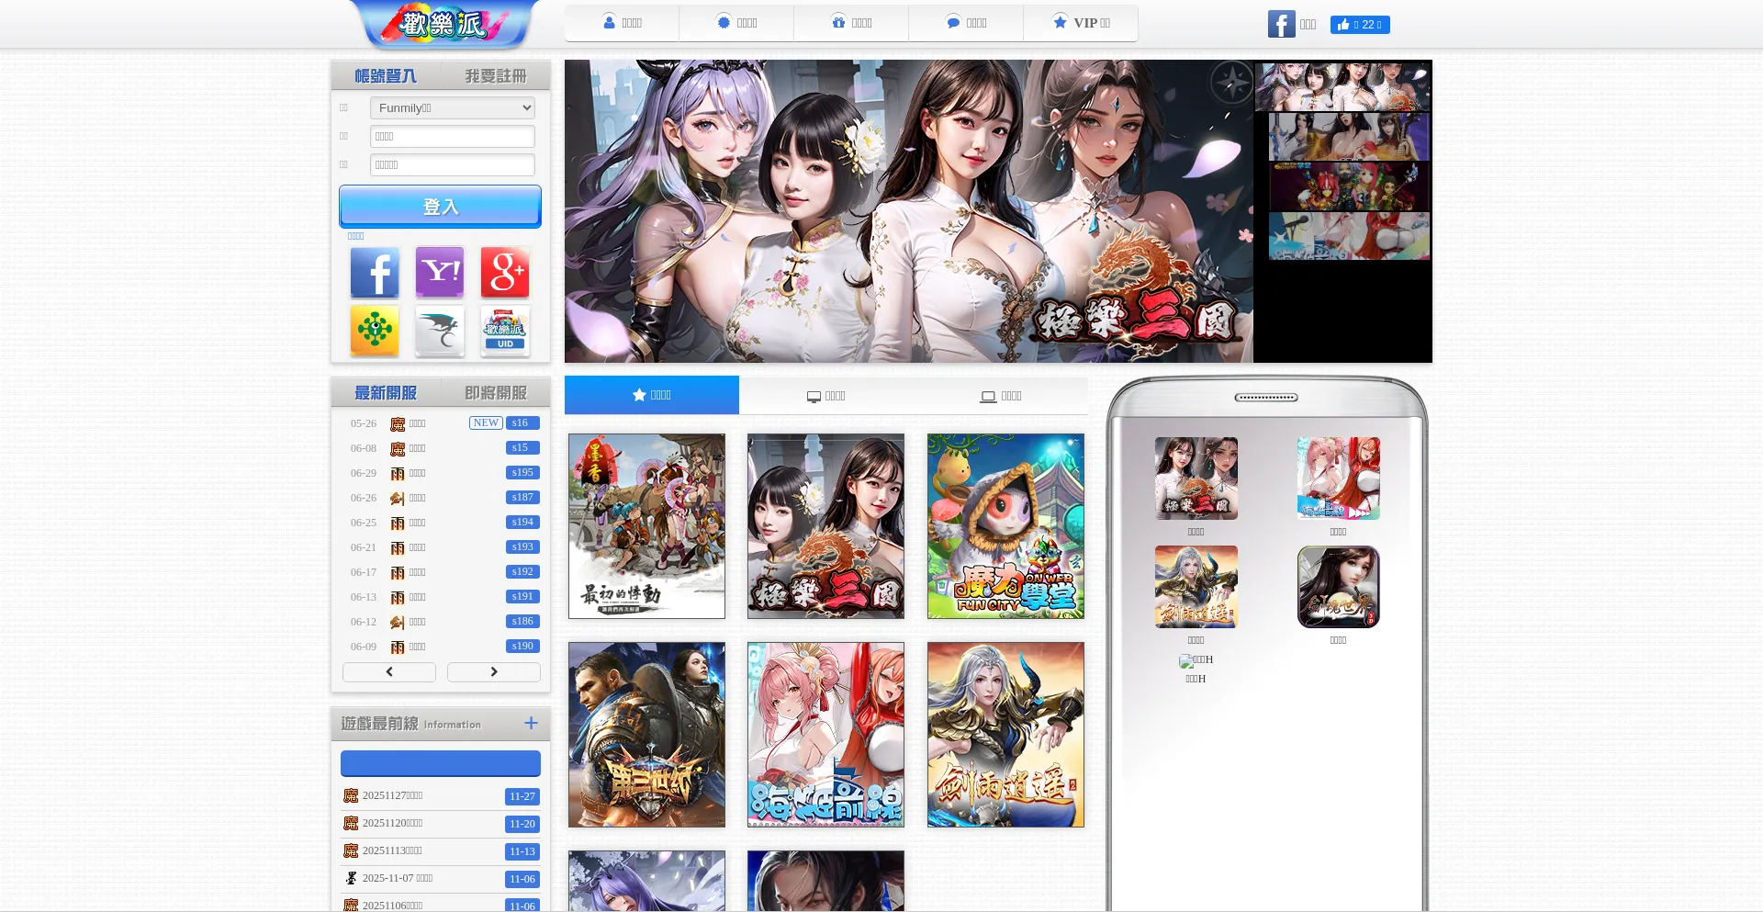Image resolution: width=1763 pixels, height=912 pixels.
Task: Go to previous page of server list
Action: (389, 672)
